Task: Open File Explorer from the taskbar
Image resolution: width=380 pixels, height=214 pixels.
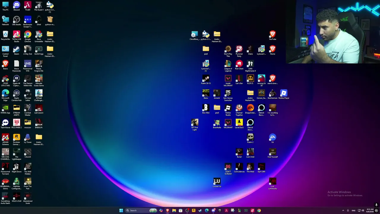Action: click(174, 210)
